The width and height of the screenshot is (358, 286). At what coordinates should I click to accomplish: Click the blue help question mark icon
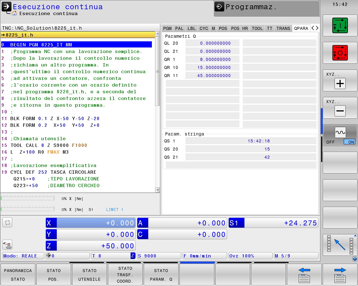[x=355, y=259]
